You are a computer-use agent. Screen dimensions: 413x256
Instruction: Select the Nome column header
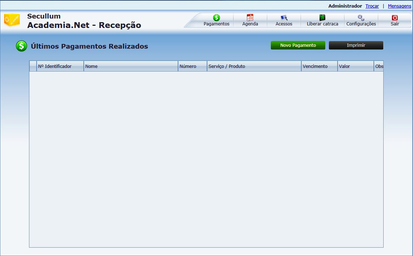click(x=131, y=66)
